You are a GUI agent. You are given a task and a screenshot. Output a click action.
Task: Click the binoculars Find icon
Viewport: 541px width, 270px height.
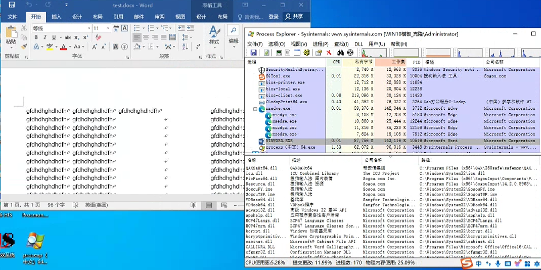pos(341,53)
